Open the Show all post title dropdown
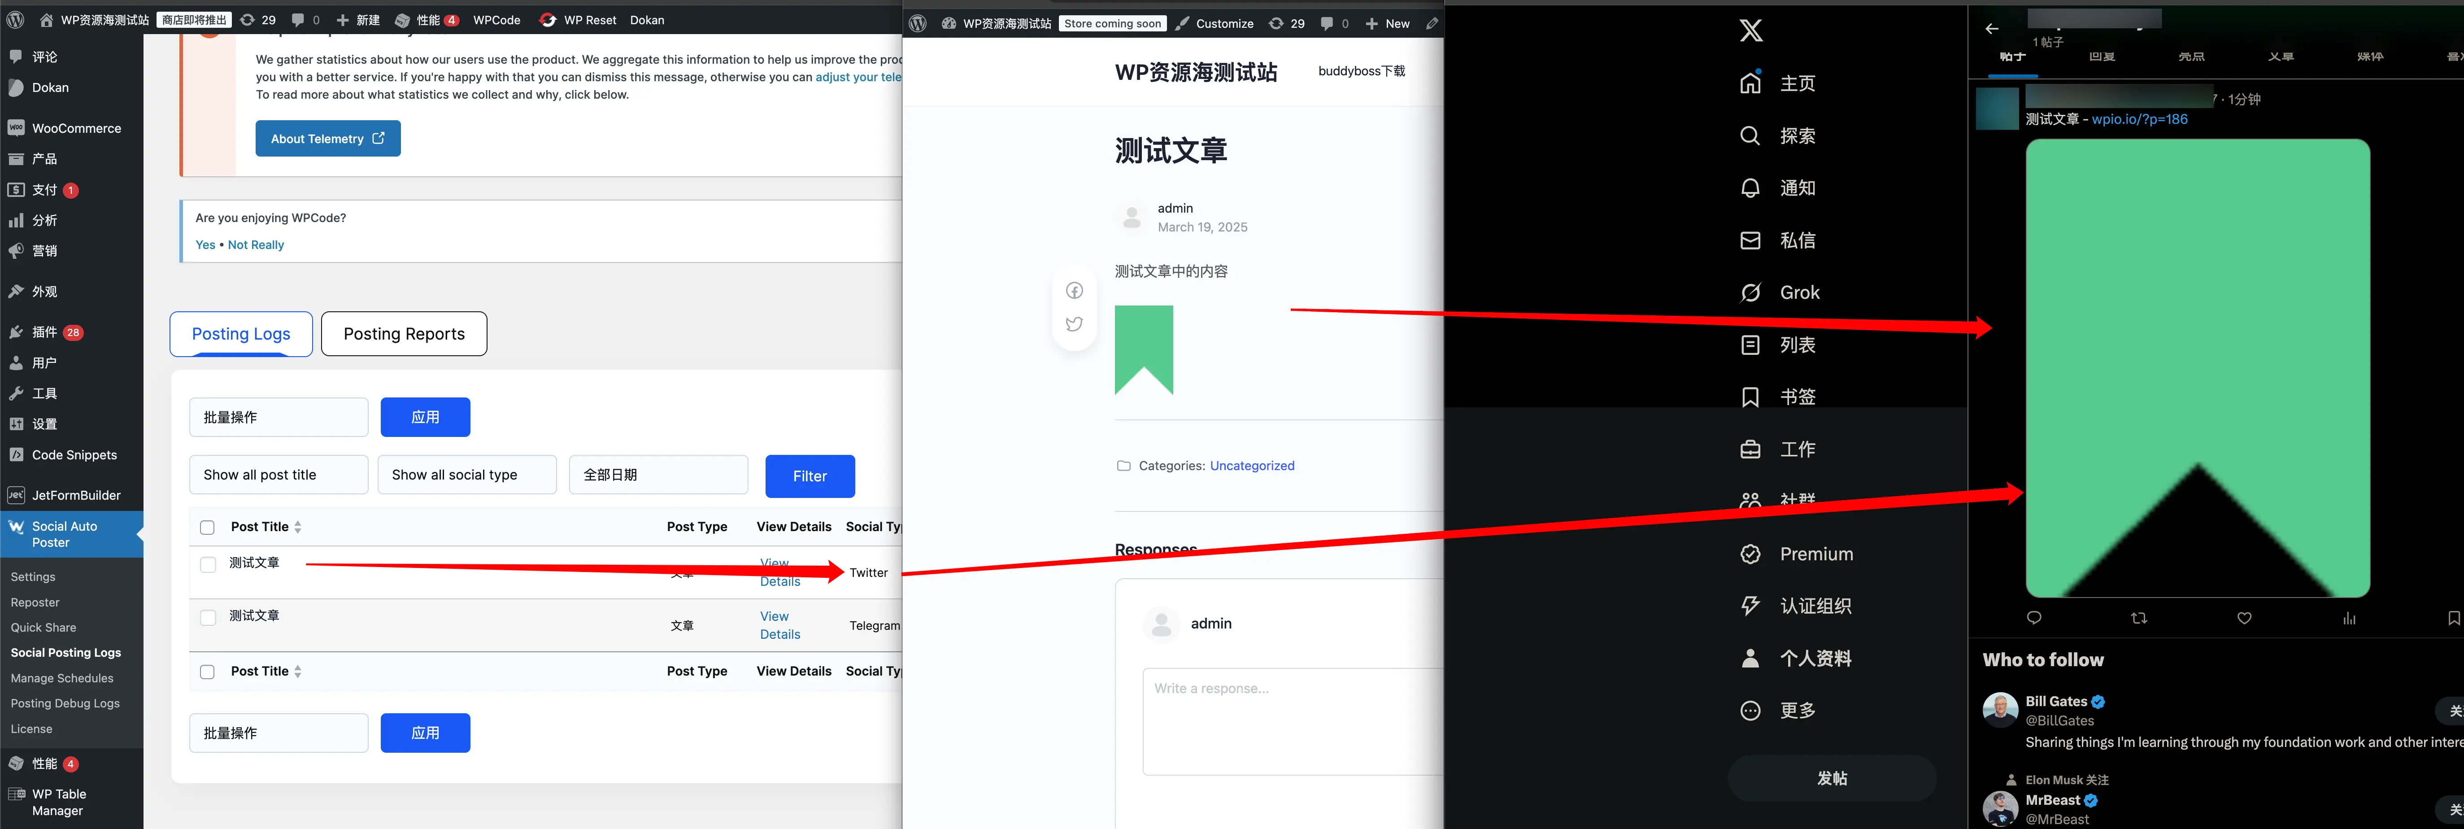The height and width of the screenshot is (829, 2464). point(279,475)
